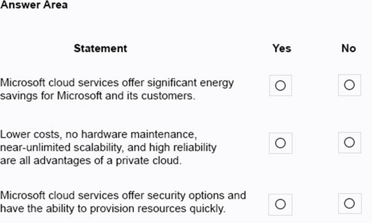The image size is (372, 223).
Task: Click the line "savings for Microsoft and its customers."
Action: pos(98,96)
